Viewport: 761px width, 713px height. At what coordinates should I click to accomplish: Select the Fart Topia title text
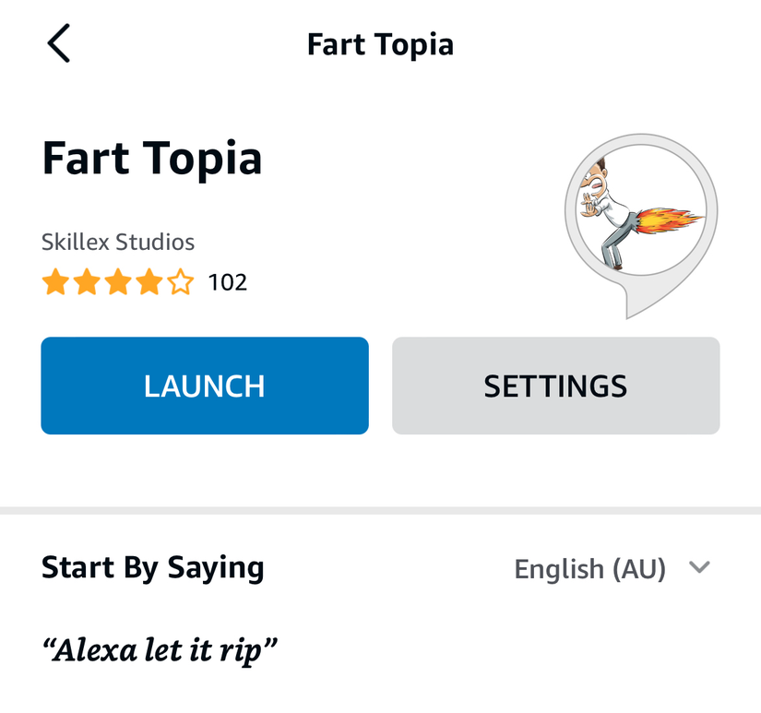[x=151, y=158]
